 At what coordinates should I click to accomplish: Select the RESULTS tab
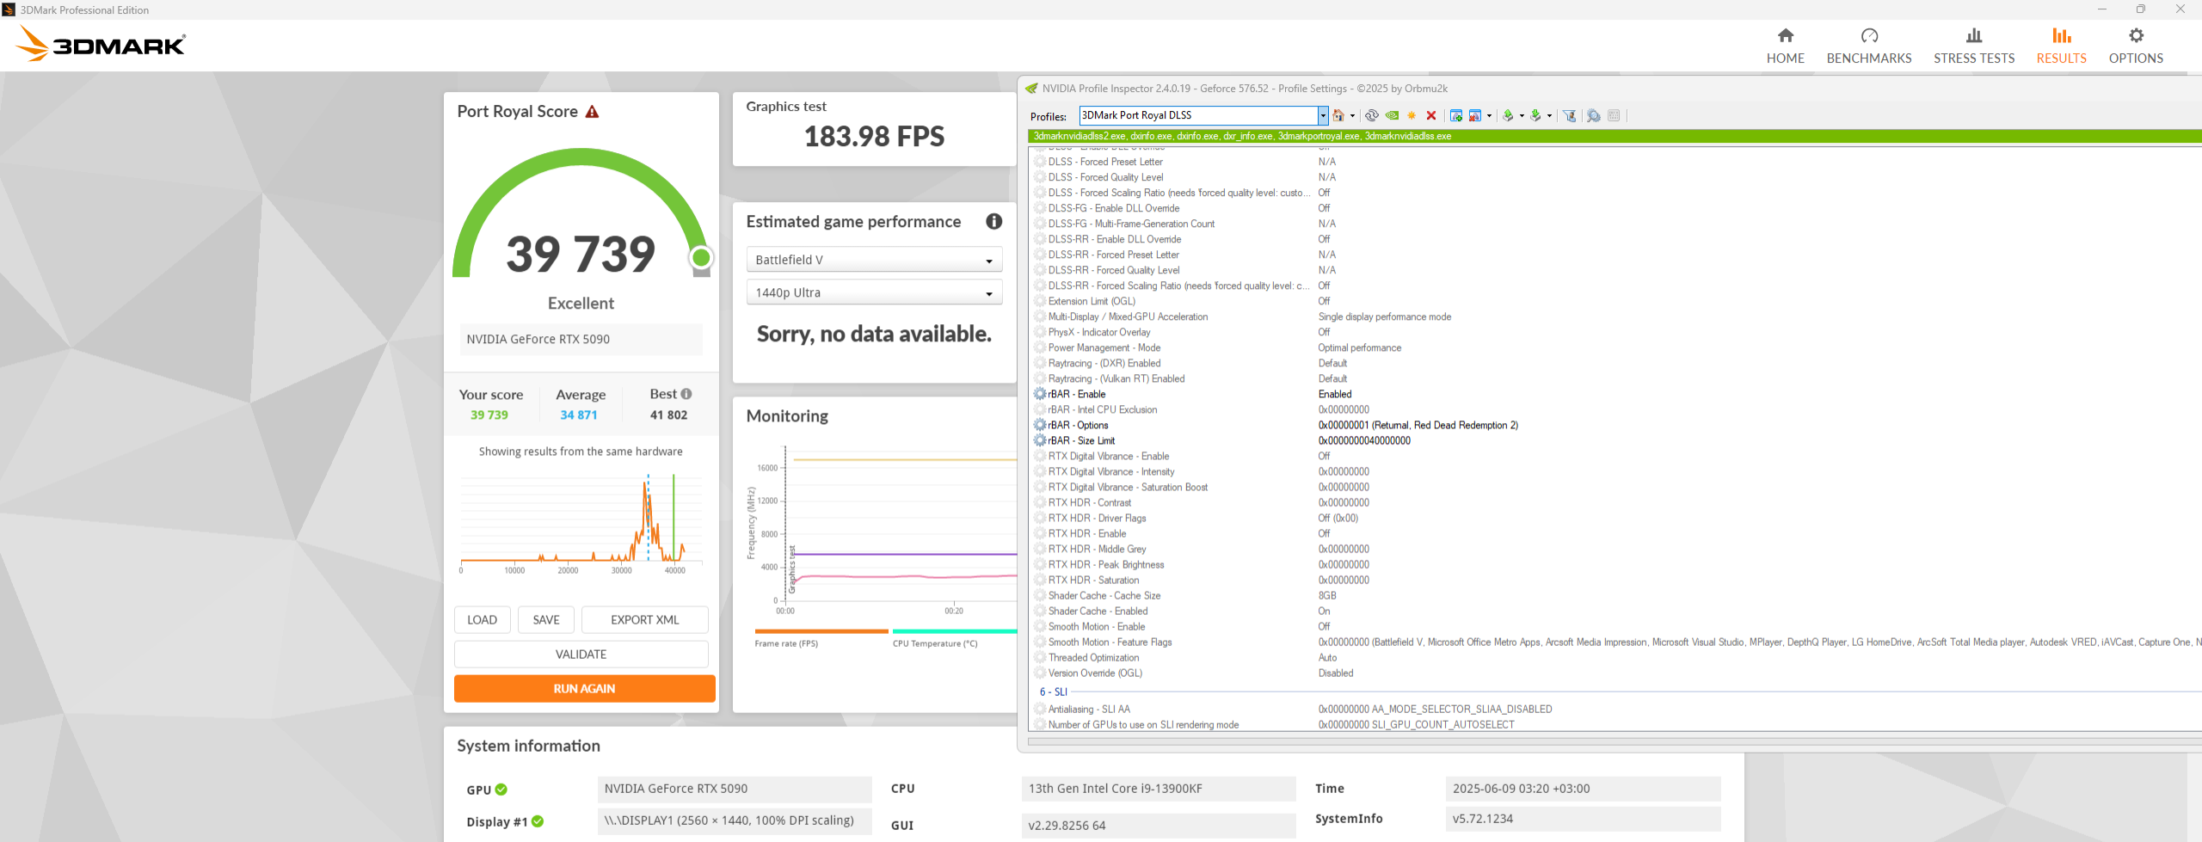(2062, 46)
